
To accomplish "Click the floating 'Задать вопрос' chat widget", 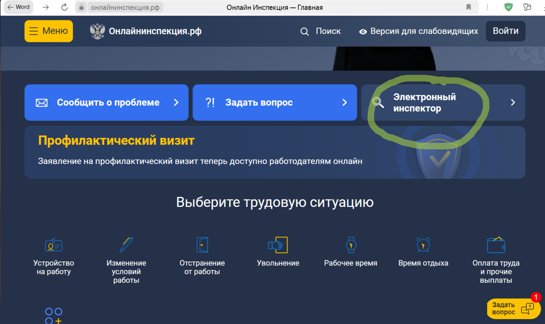I will [513, 309].
